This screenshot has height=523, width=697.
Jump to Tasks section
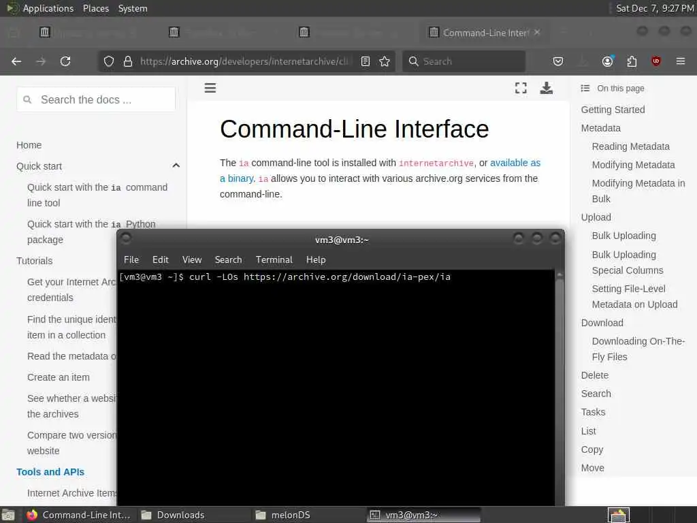[x=593, y=412]
